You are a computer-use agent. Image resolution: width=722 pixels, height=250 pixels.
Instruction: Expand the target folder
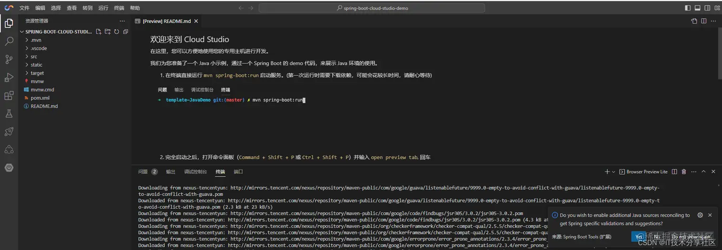74,73
